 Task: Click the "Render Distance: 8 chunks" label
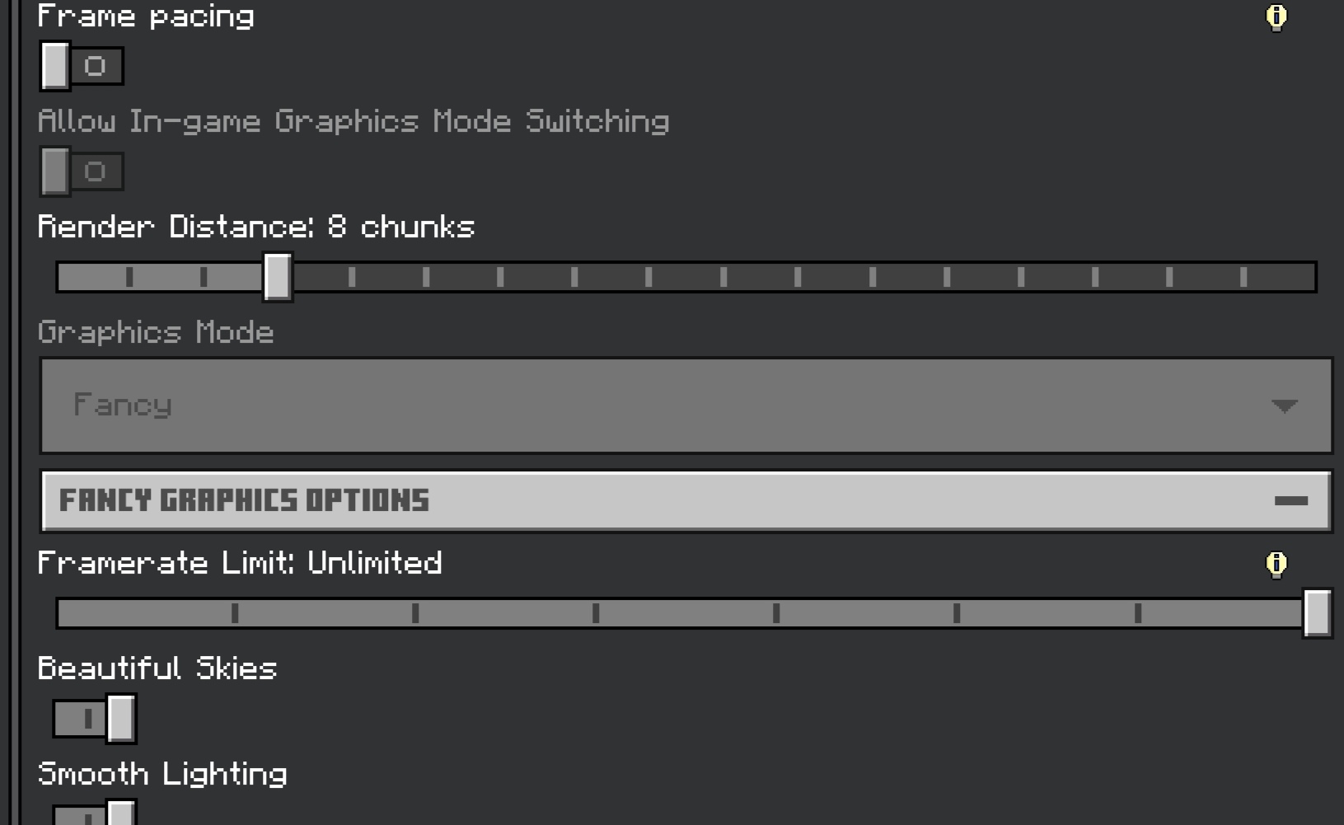256,227
